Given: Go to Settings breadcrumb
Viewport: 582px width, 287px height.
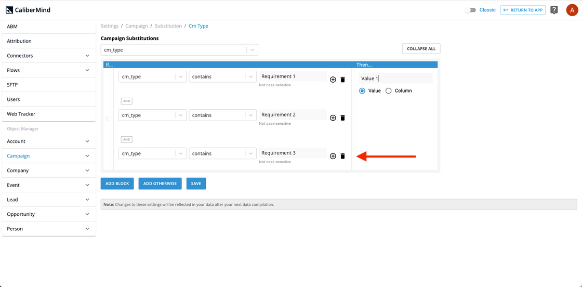Looking at the screenshot, I should point(110,26).
